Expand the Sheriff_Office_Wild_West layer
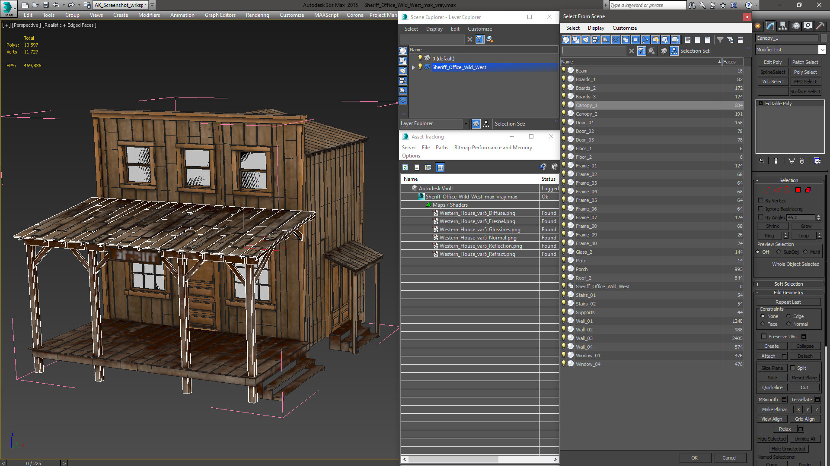 pyautogui.click(x=413, y=67)
